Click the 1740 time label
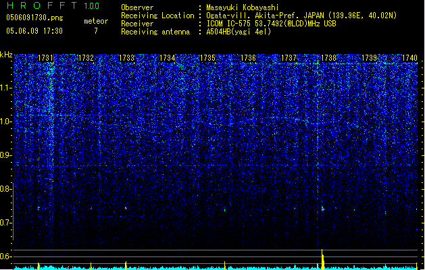The width and height of the screenshot is (425, 270). [x=410, y=58]
